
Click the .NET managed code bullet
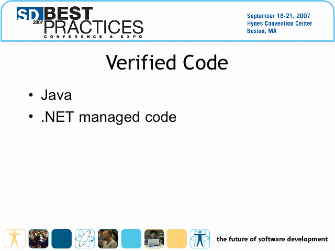point(108,117)
